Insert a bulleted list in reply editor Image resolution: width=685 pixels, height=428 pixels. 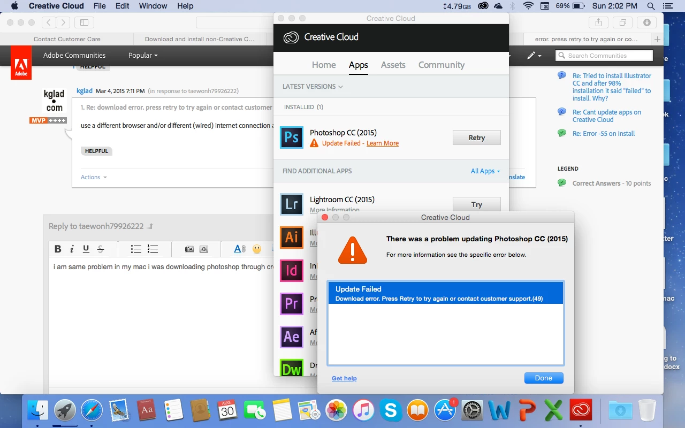click(x=136, y=249)
